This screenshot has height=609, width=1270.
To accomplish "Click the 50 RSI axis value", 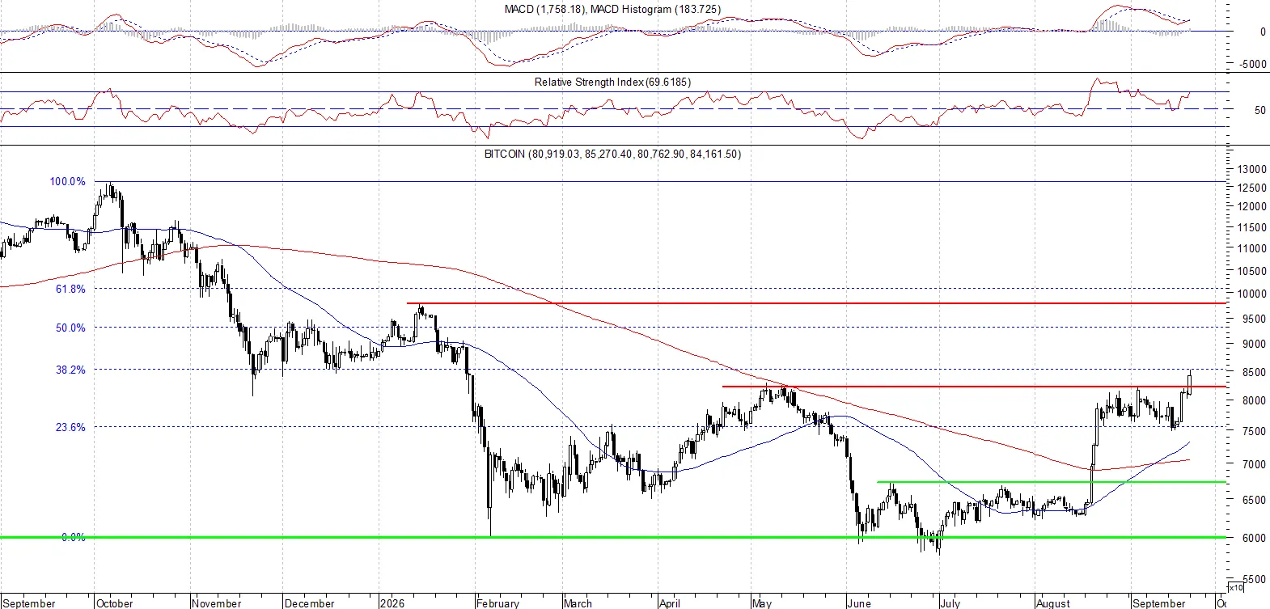I will click(x=1260, y=110).
